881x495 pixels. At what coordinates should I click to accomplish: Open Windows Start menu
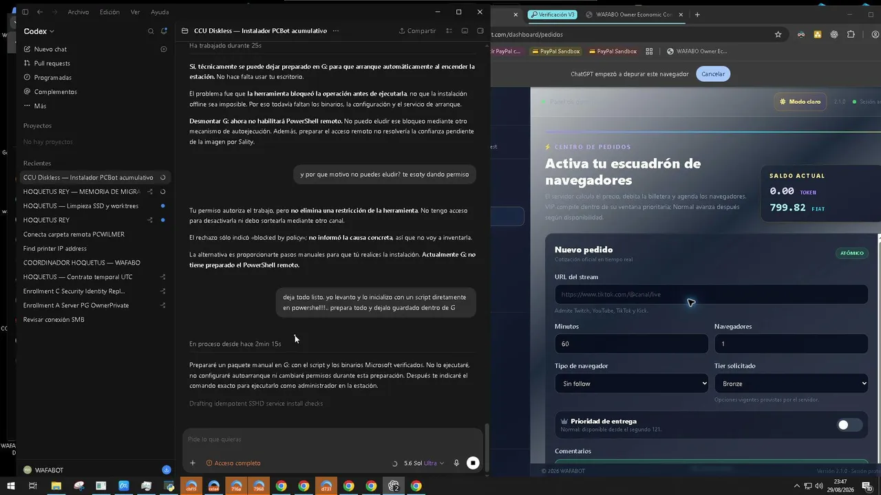pyautogui.click(x=10, y=486)
